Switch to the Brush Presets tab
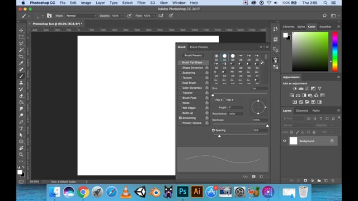 pos(199,47)
